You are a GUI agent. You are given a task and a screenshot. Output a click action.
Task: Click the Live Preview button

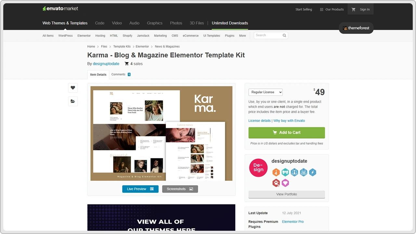click(x=140, y=189)
